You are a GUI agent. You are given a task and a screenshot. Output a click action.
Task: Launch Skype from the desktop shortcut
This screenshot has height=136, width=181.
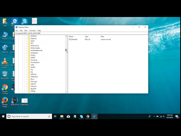pos(25,21)
